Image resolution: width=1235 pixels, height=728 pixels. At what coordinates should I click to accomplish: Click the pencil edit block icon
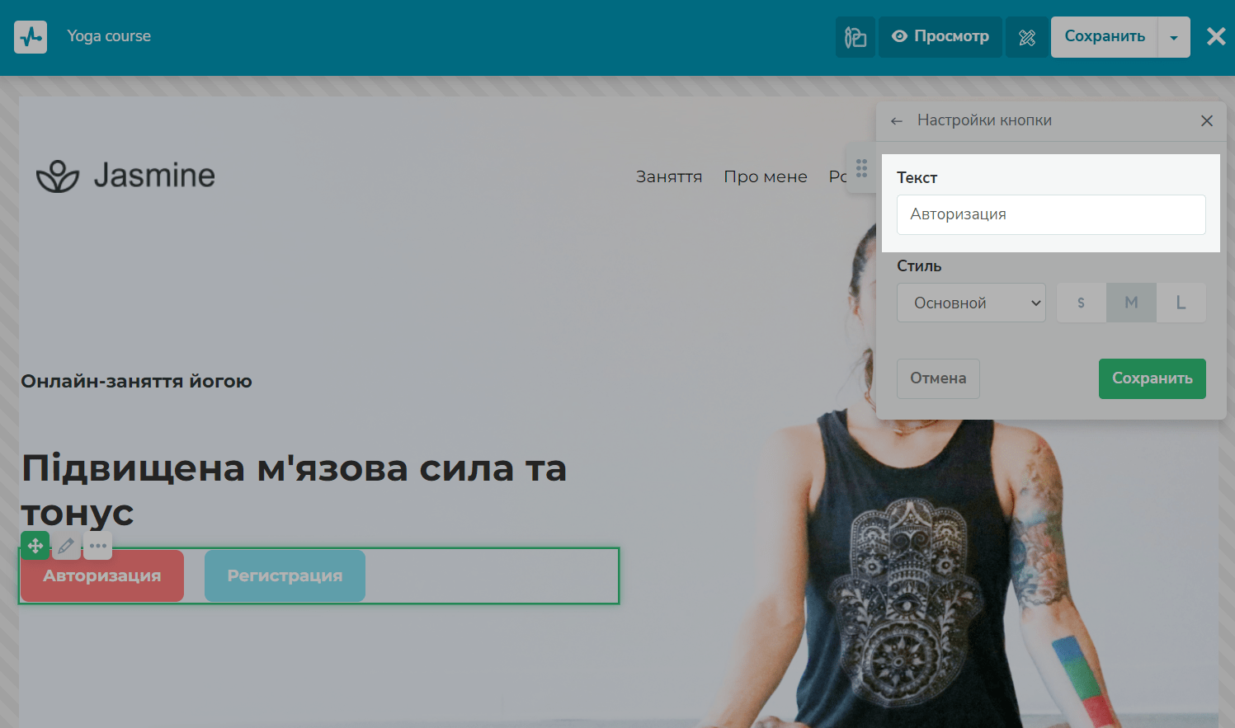tap(66, 546)
